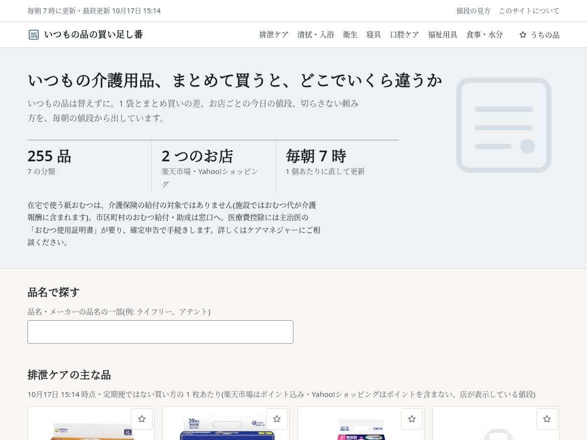
Task: Star the card with placeholder image
Action: point(547,419)
